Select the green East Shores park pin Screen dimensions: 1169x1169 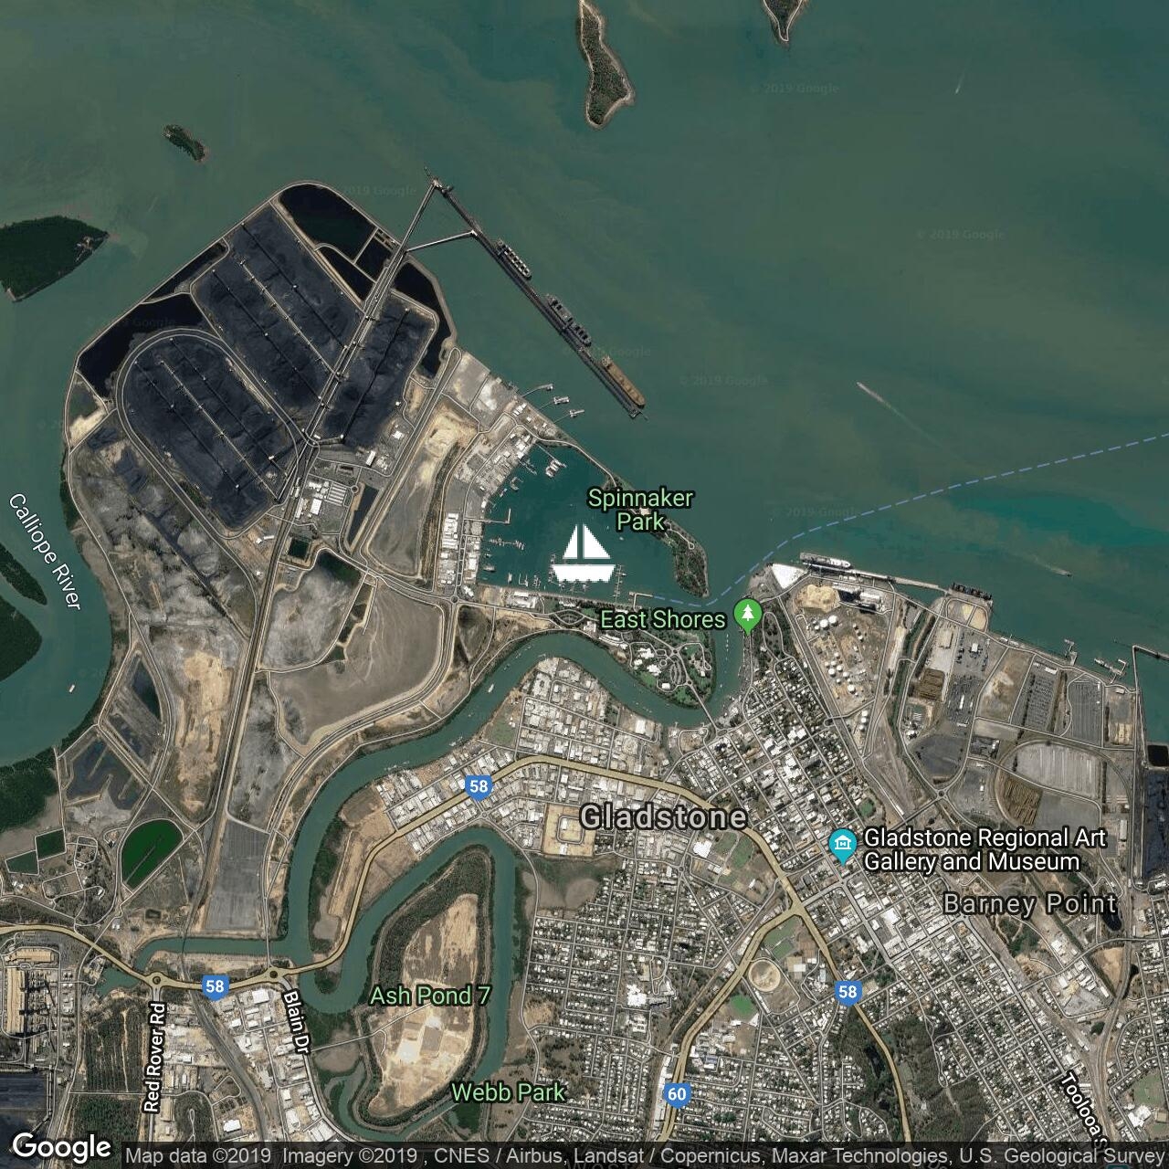tap(748, 616)
